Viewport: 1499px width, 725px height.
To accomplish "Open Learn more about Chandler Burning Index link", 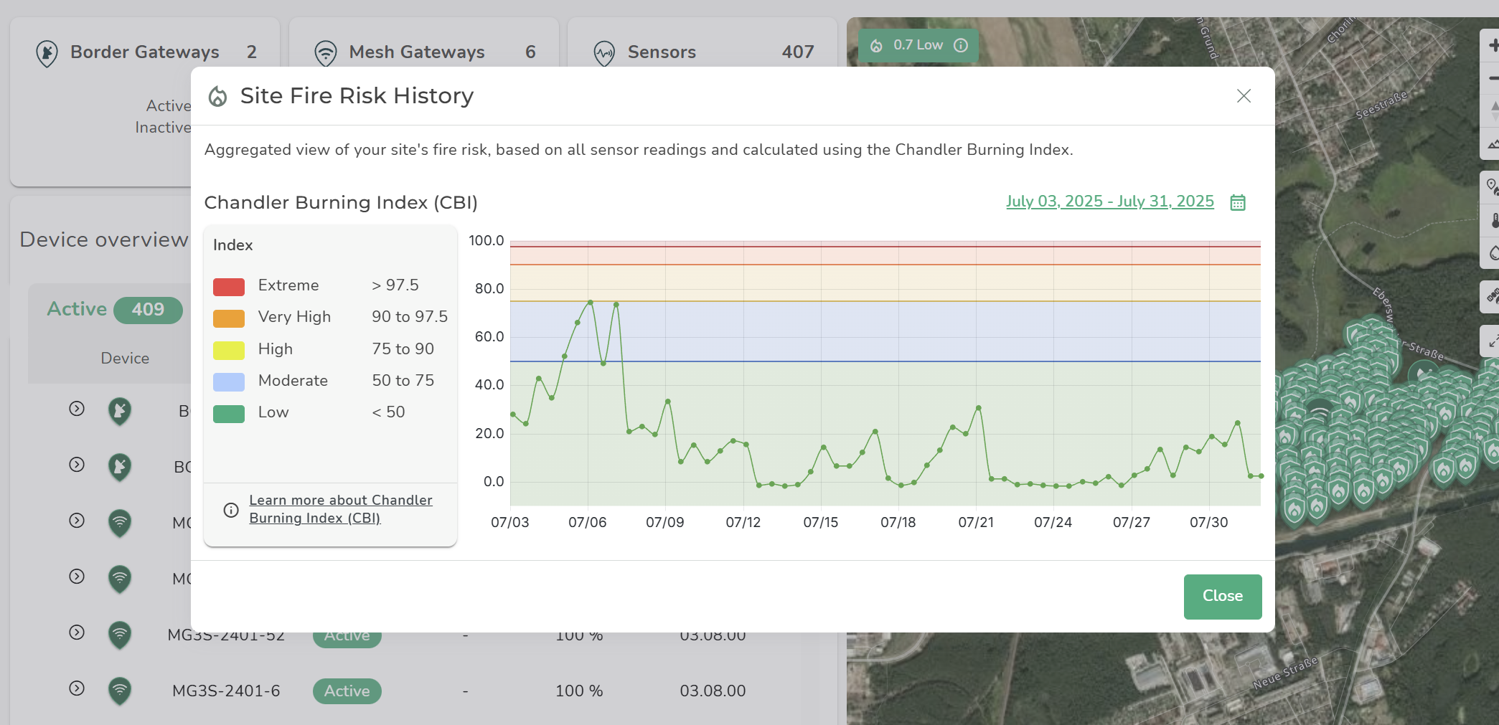I will (x=341, y=509).
